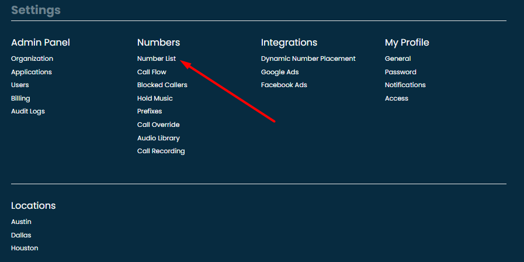Change Password under My Profile
Screen dimensions: 524x262
point(400,72)
